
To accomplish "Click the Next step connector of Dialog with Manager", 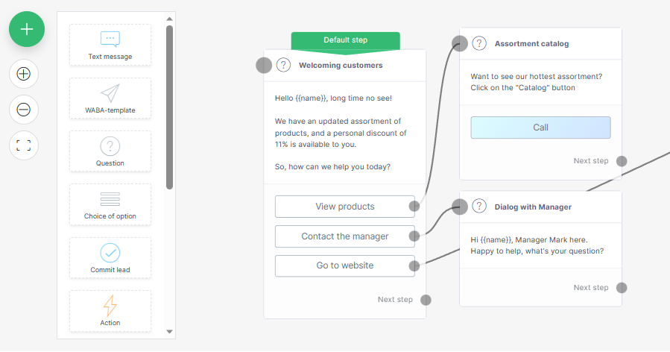I will pyautogui.click(x=622, y=288).
